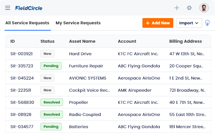Select the Cockpit Voice Rec.. asset name
The image size is (215, 133).
coord(89,90)
